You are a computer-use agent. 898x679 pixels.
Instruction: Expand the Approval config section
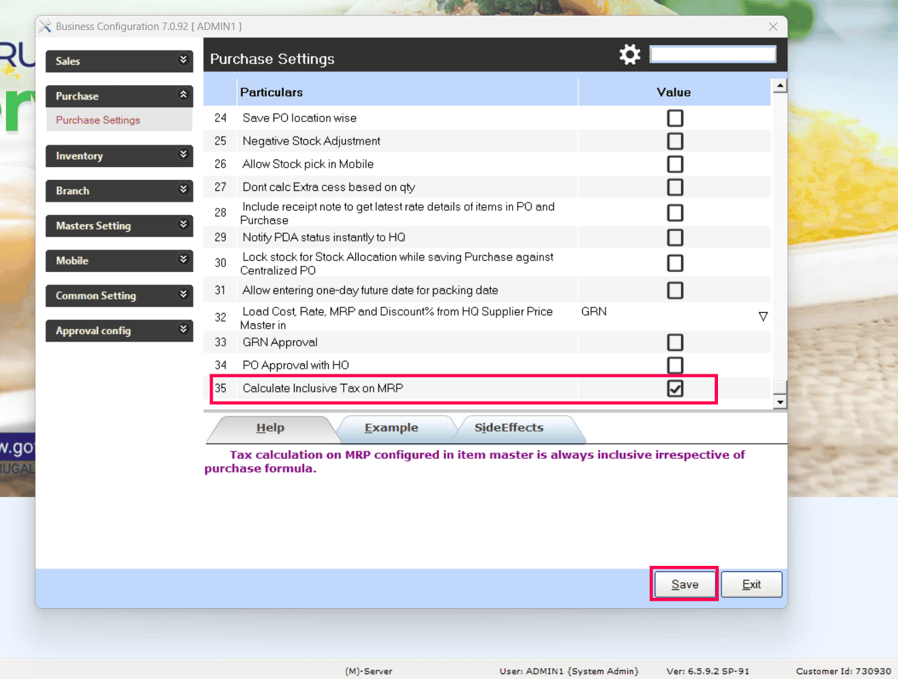tap(119, 331)
